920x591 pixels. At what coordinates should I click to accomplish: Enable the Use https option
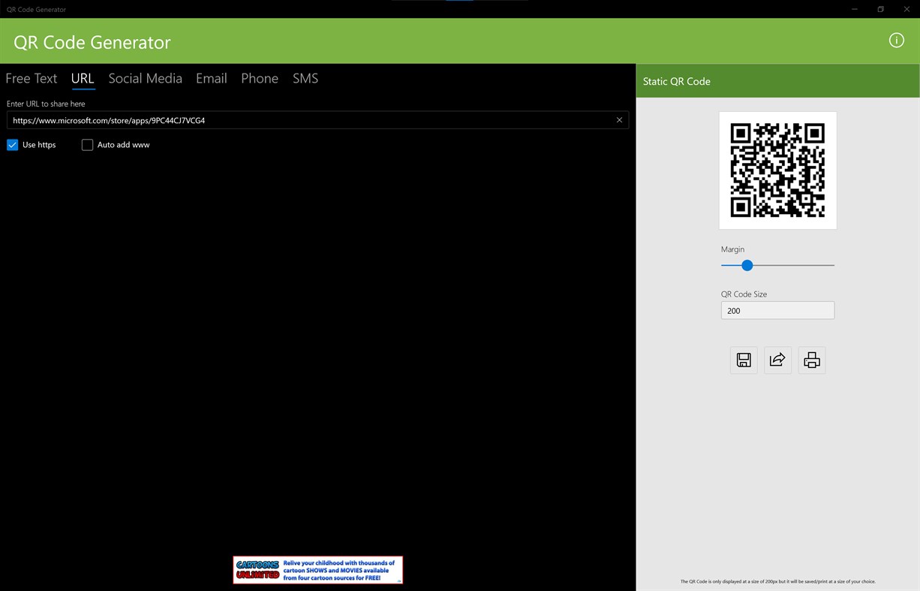tap(12, 144)
